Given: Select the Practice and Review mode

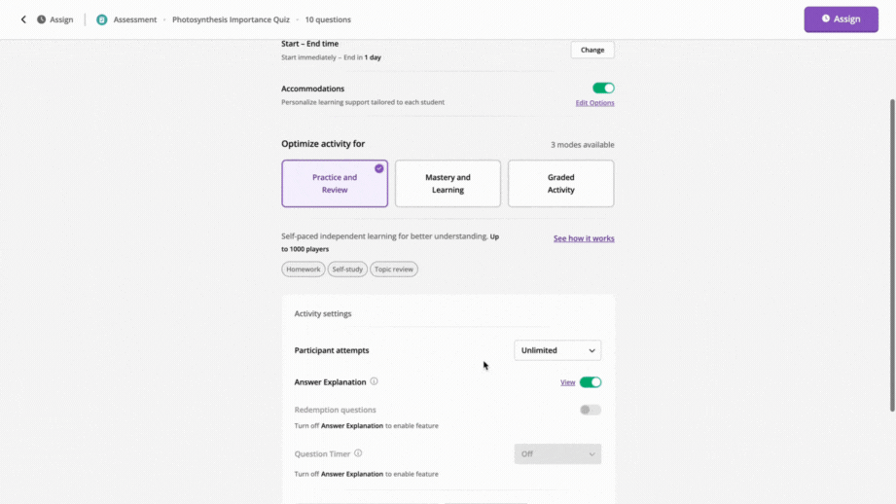Looking at the screenshot, I should pos(335,184).
